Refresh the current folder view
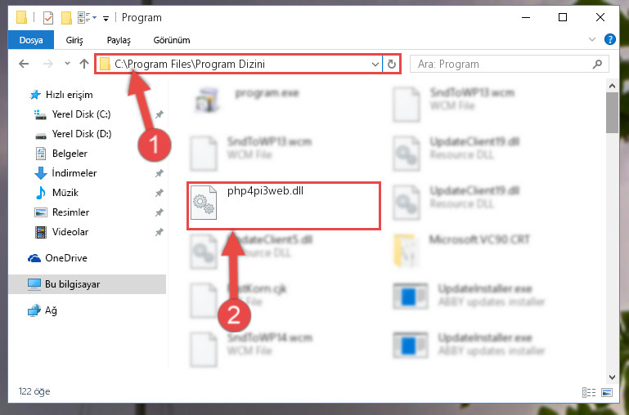Screen dimensions: 629x415 392,64
